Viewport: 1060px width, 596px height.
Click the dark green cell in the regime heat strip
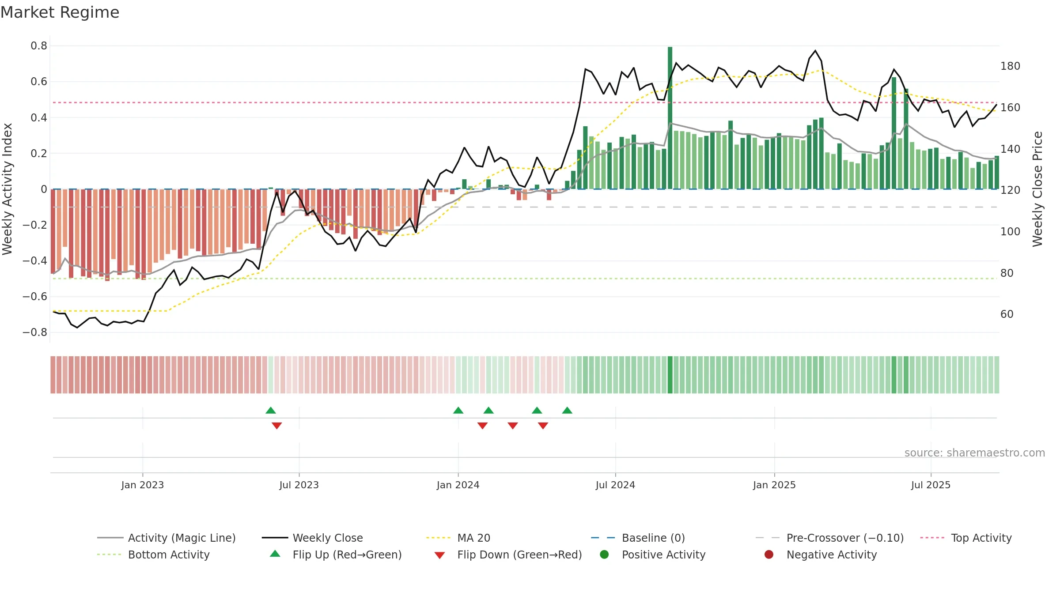click(x=670, y=375)
